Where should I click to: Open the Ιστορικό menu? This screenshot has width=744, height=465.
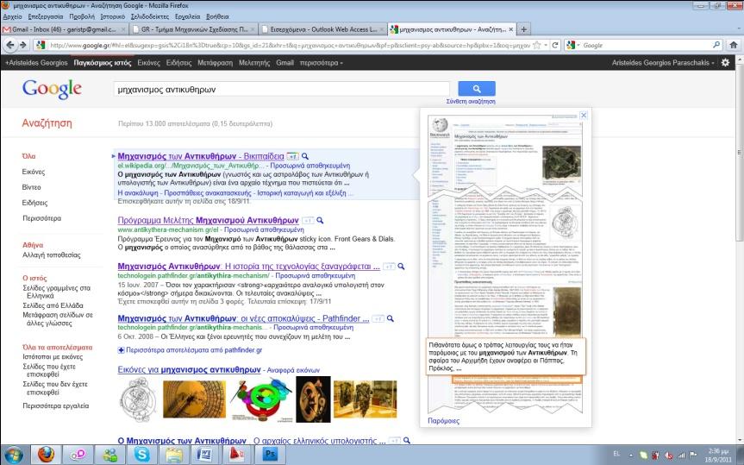coord(113,16)
